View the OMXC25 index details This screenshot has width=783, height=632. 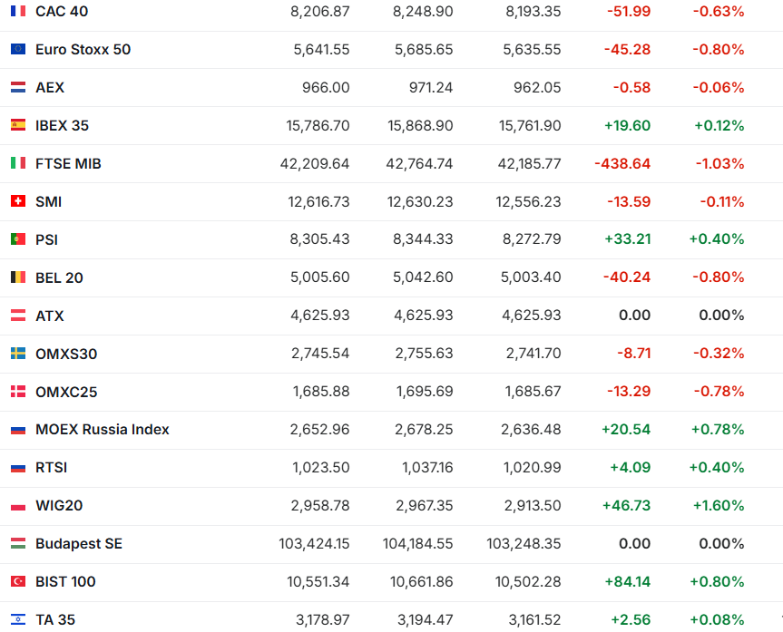[x=66, y=392]
